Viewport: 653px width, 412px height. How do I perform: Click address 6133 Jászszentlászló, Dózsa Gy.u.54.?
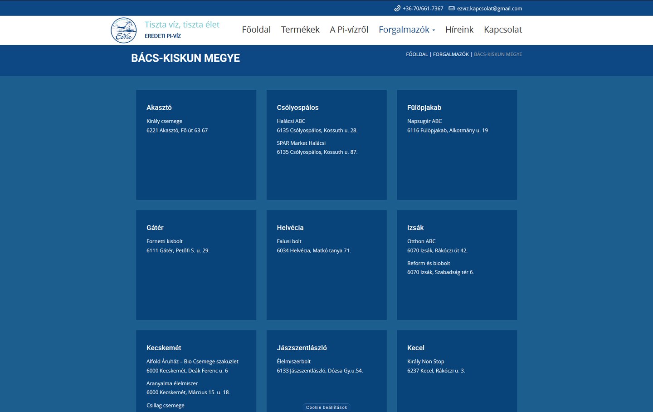320,371
